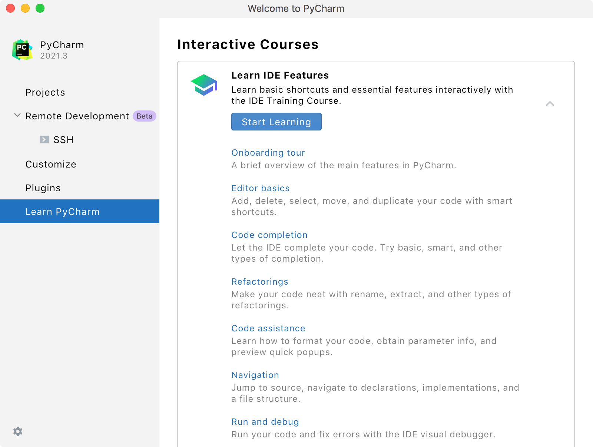Open the Onboarding tour lesson

268,153
